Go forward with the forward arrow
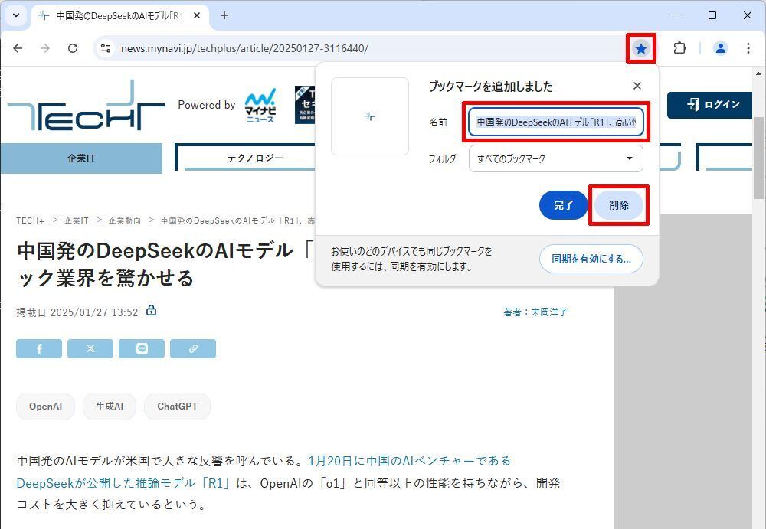The width and height of the screenshot is (766, 529). tap(45, 48)
